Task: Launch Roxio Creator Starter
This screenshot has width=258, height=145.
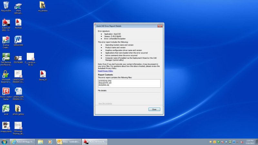Action: 6,94
